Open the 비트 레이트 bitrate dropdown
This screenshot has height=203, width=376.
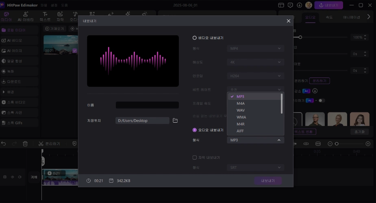coord(255,89)
